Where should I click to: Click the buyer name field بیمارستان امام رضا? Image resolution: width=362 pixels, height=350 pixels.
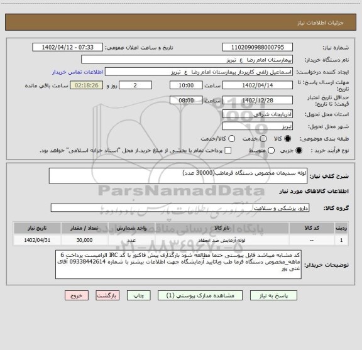click(187, 60)
